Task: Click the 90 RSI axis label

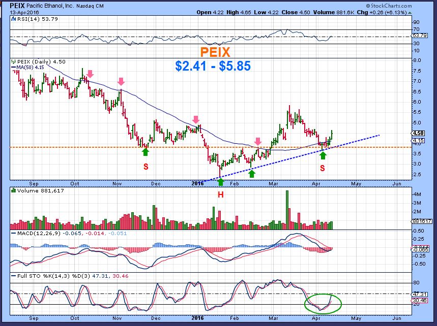Action: [416, 22]
